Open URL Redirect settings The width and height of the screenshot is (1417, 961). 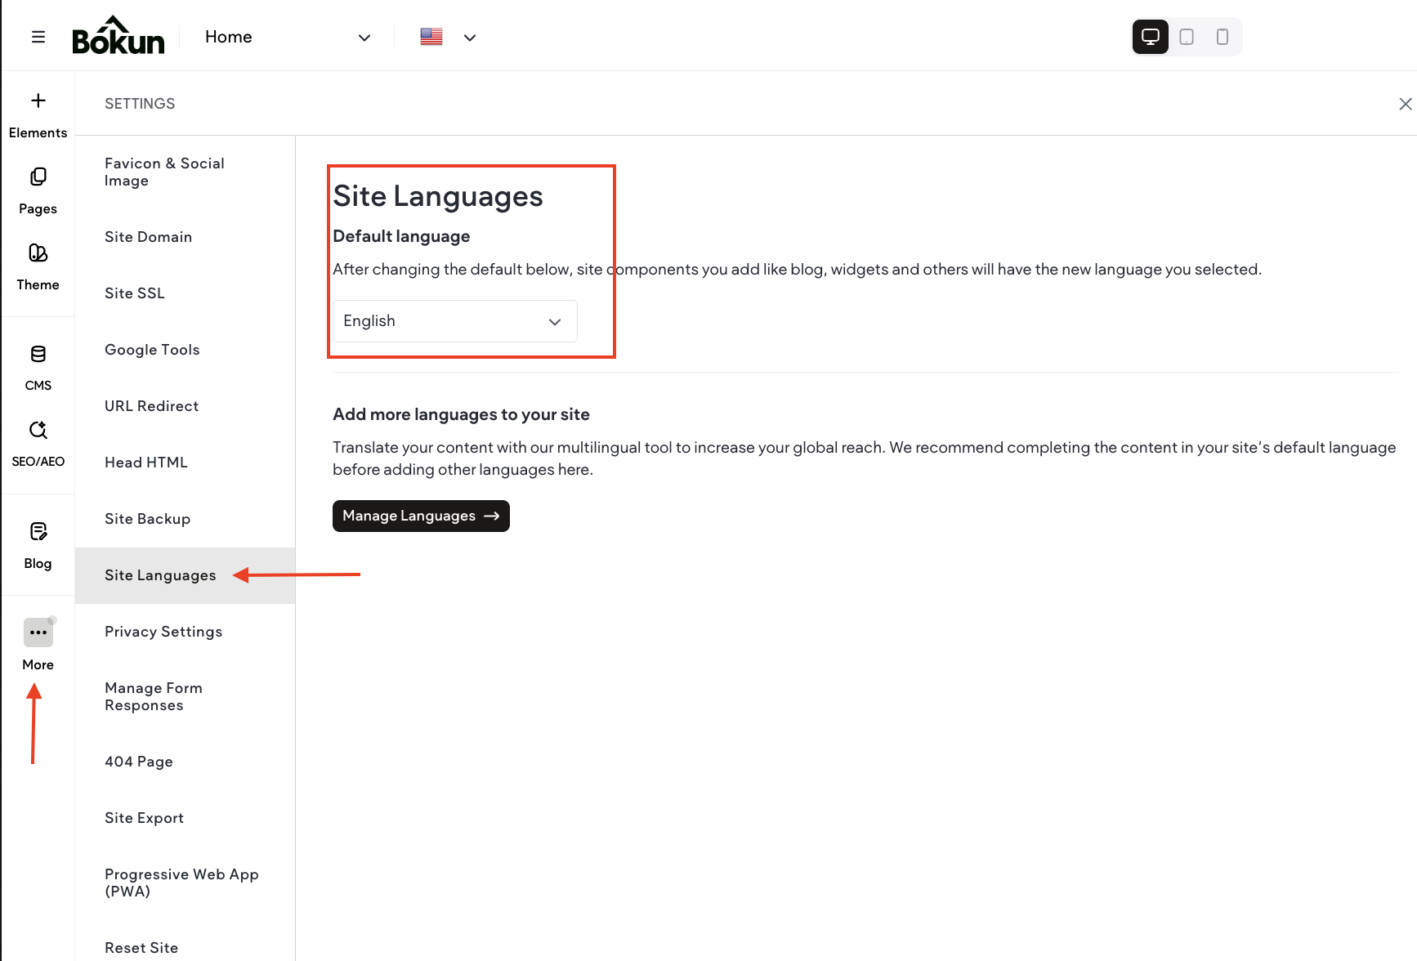pos(186,406)
